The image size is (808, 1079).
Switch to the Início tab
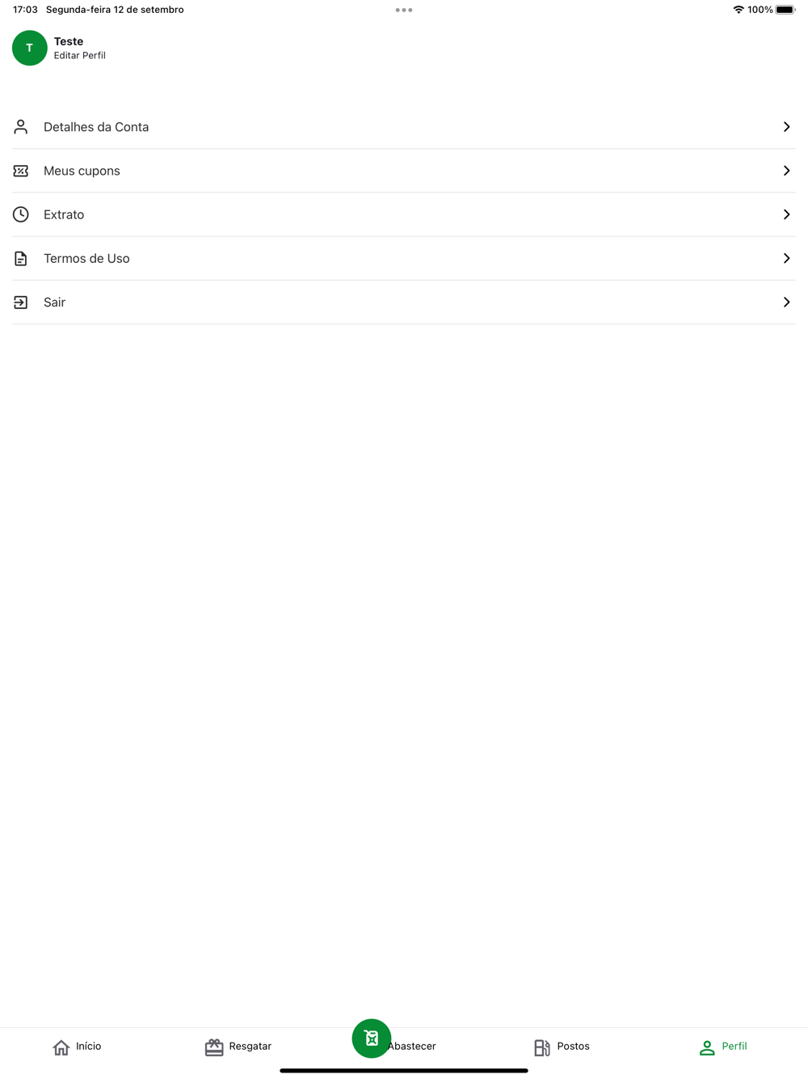(78, 1047)
